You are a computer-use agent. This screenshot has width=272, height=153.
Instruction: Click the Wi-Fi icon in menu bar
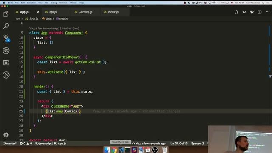click(214, 3)
